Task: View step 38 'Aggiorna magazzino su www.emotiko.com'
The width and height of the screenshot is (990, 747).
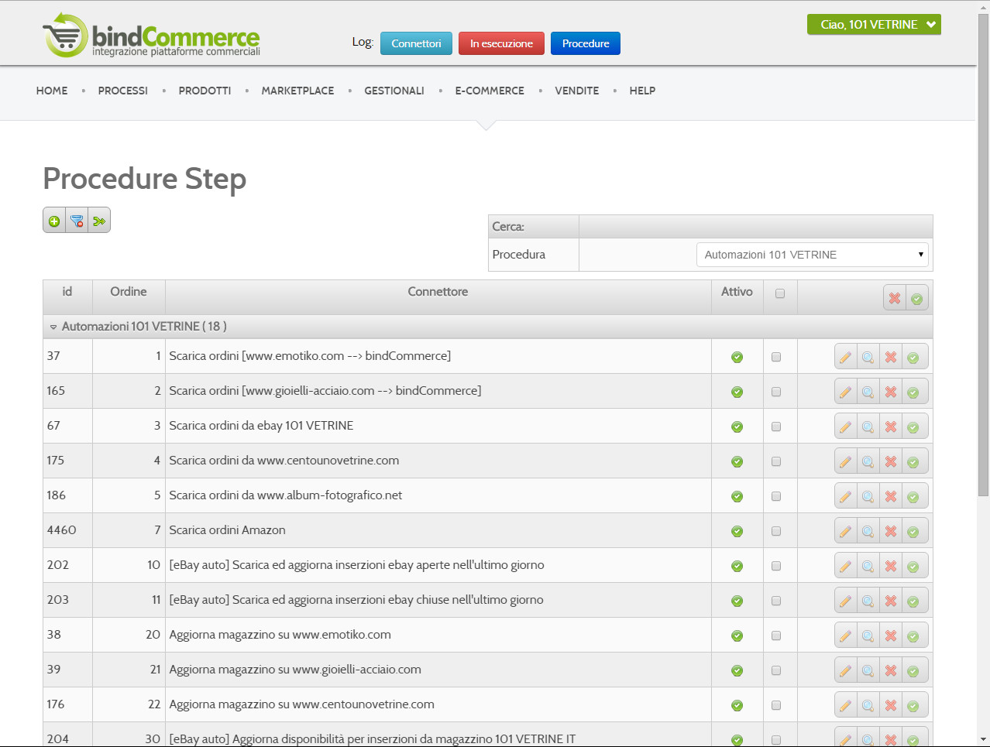Action: coord(868,636)
